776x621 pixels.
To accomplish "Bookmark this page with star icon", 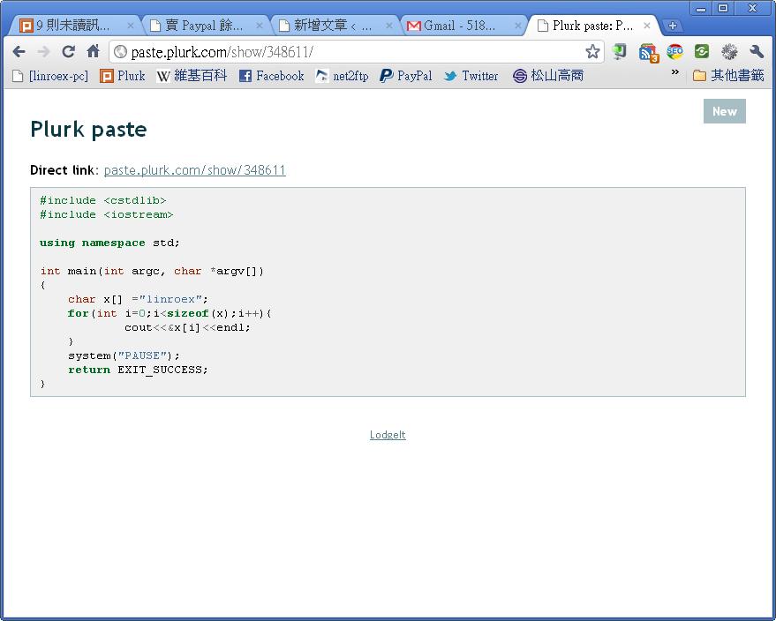I will tap(592, 51).
